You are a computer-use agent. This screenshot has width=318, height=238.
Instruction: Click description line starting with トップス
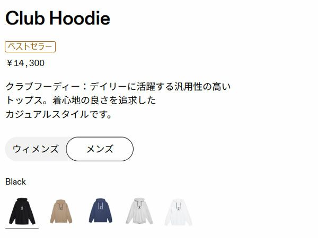tap(81, 100)
